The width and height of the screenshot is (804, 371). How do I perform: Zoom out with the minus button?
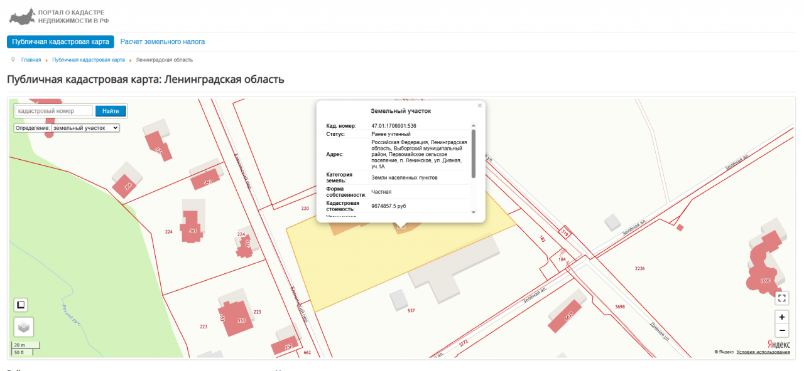click(x=782, y=330)
